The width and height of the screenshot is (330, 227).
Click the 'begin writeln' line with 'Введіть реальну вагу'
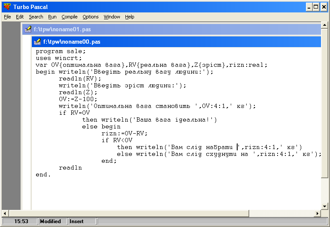(124, 72)
